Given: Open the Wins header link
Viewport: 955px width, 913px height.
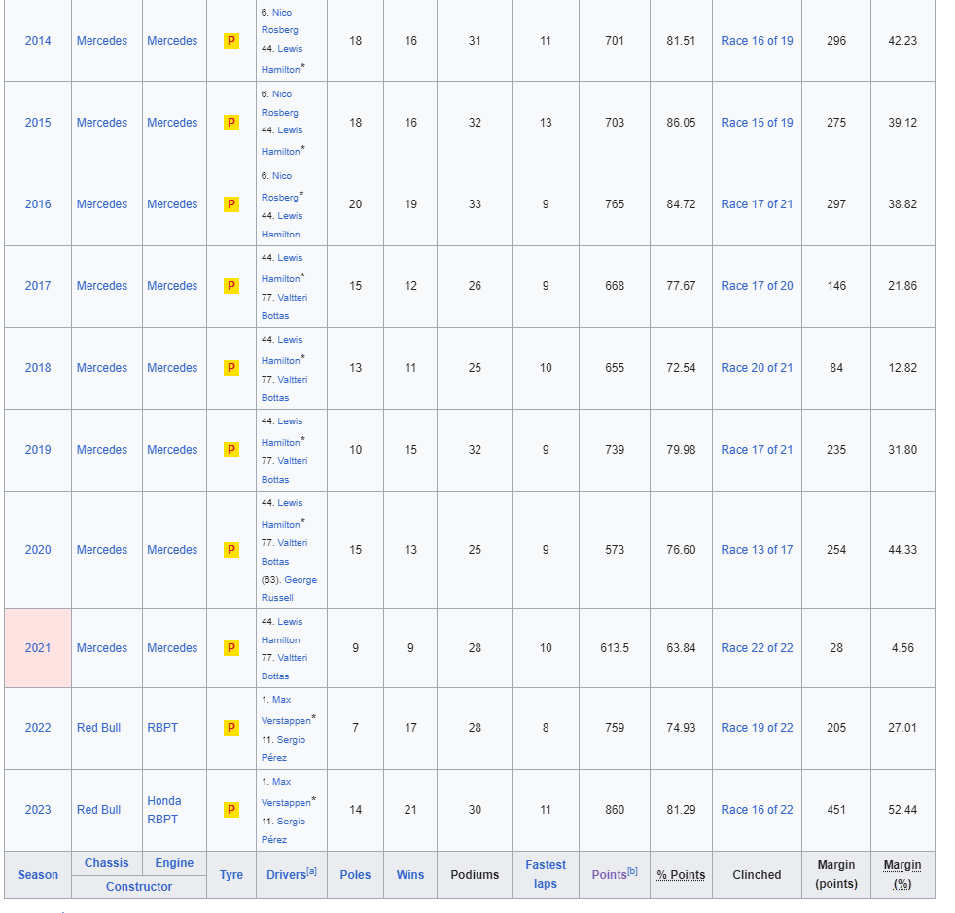Looking at the screenshot, I should point(410,875).
